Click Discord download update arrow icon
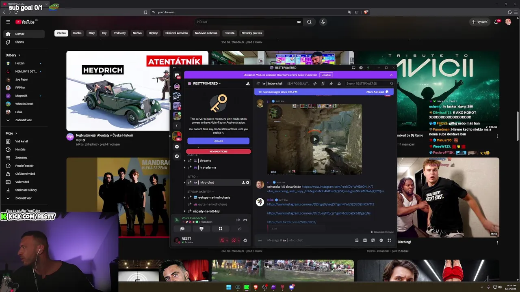 point(368,68)
